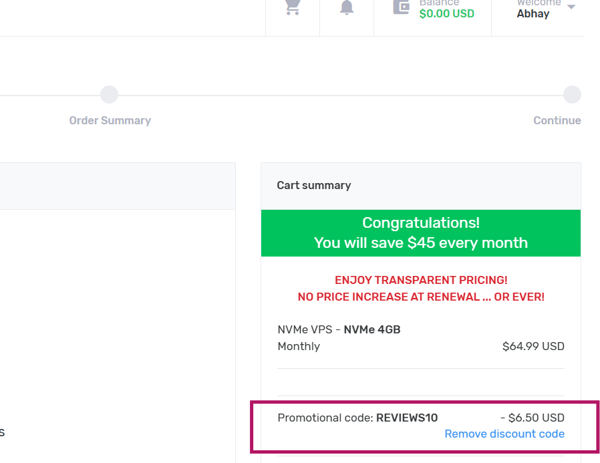Select the $0.00 USD balance amount
Viewport: 600px width, 463px height.
[446, 13]
